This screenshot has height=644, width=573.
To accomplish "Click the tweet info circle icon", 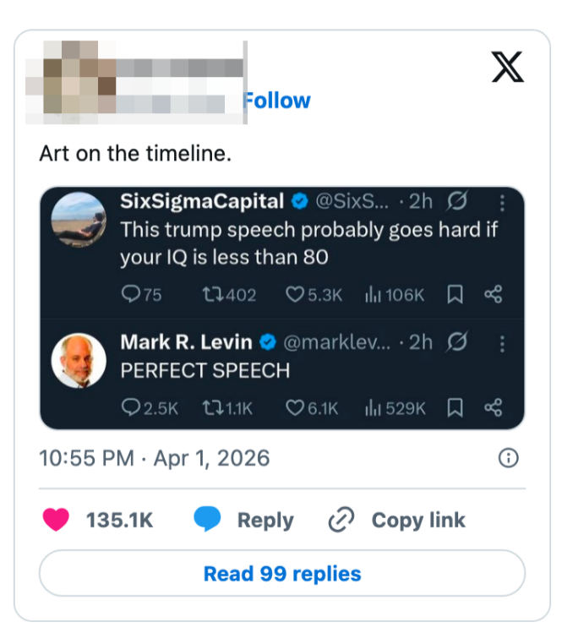I will pos(508,458).
